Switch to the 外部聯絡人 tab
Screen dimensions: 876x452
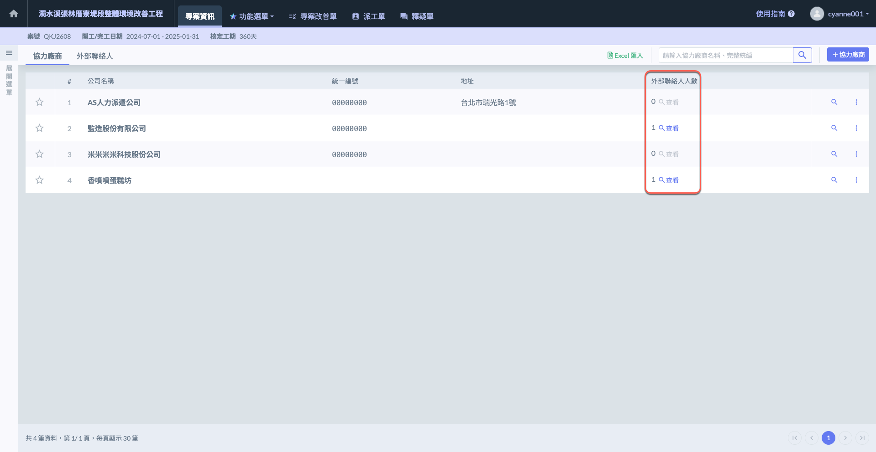coord(94,56)
